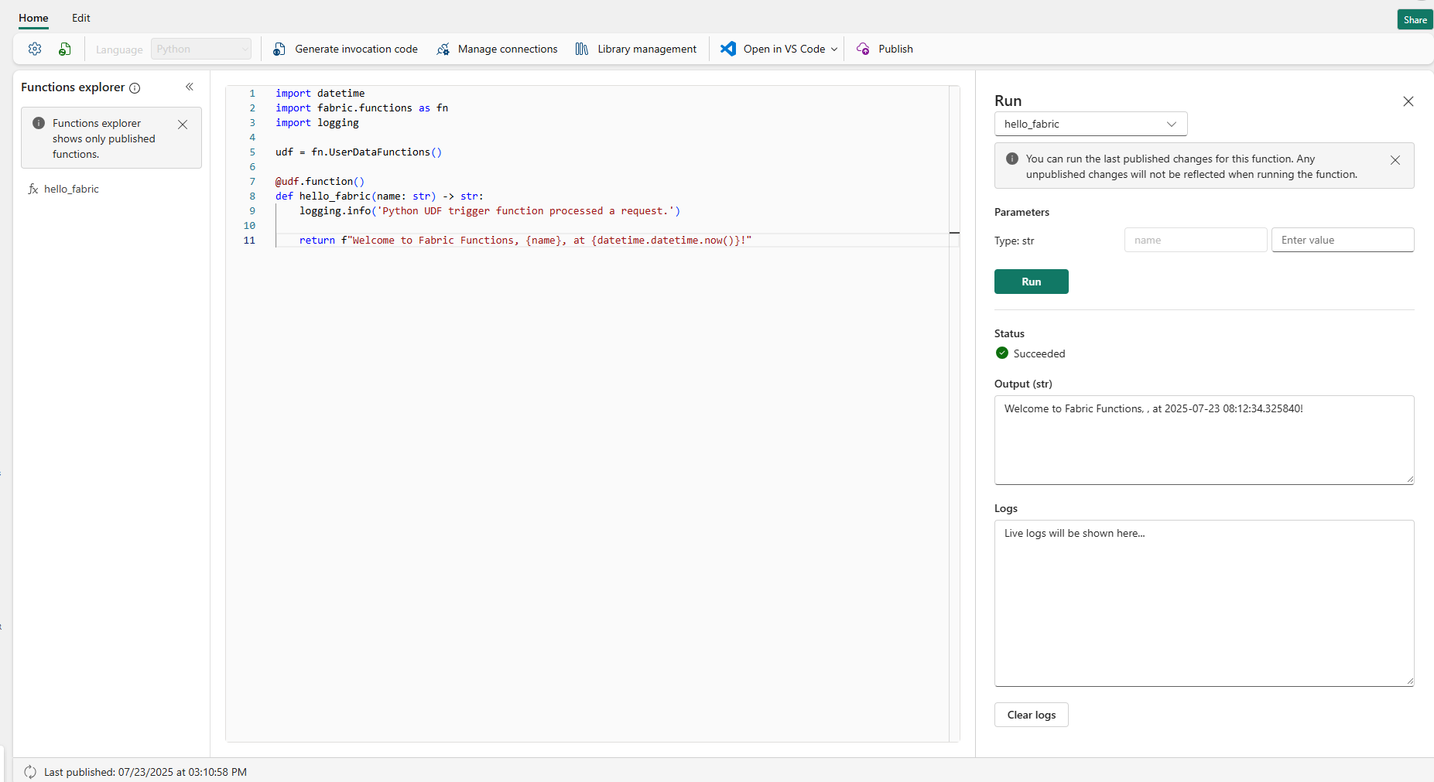
Task: Click the refresh icon in status bar
Action: [30, 772]
